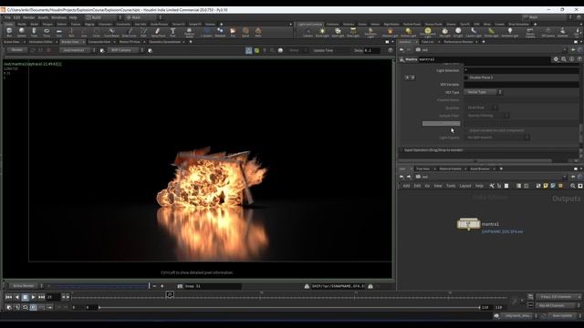Click the parameter search magnifier icon
The height and width of the screenshot is (328, 584).
(x=564, y=59)
